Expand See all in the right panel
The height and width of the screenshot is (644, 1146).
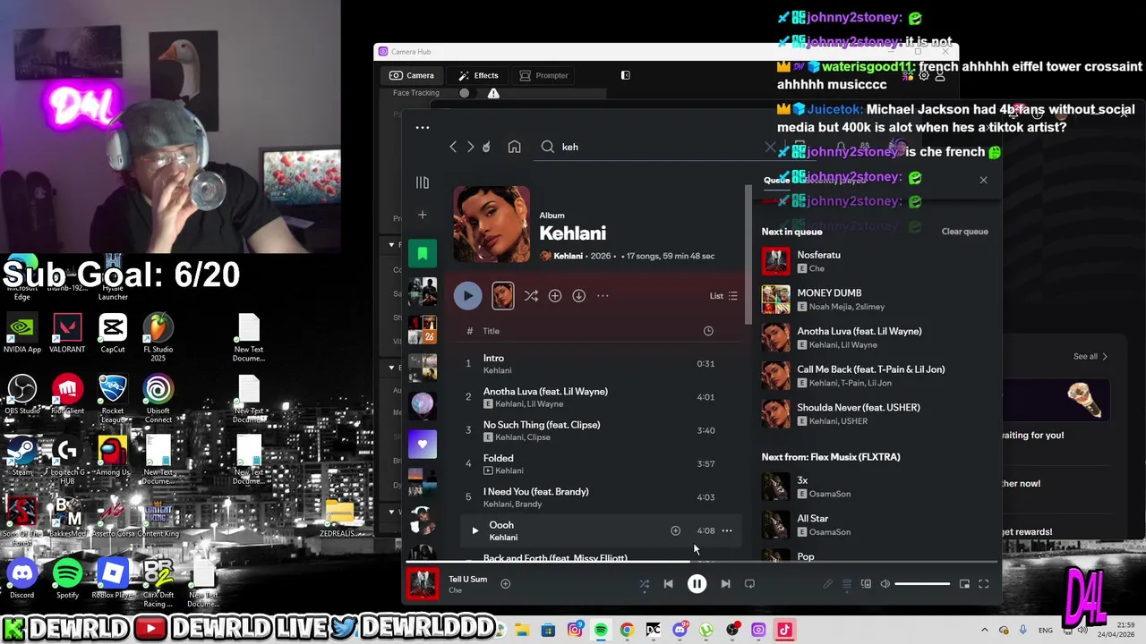pos(1090,357)
